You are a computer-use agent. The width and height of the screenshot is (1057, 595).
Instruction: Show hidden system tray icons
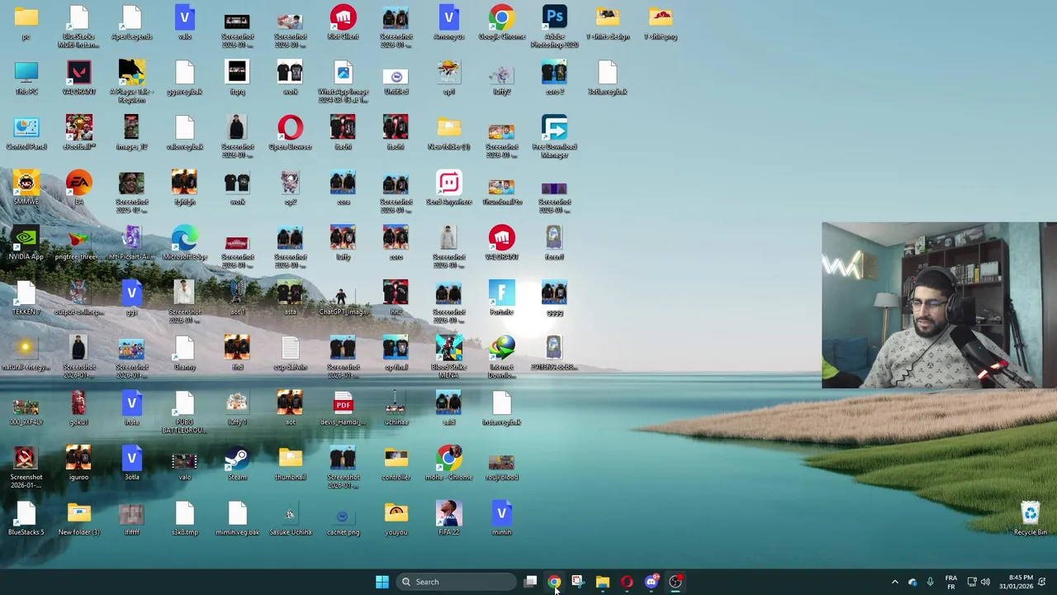894,582
